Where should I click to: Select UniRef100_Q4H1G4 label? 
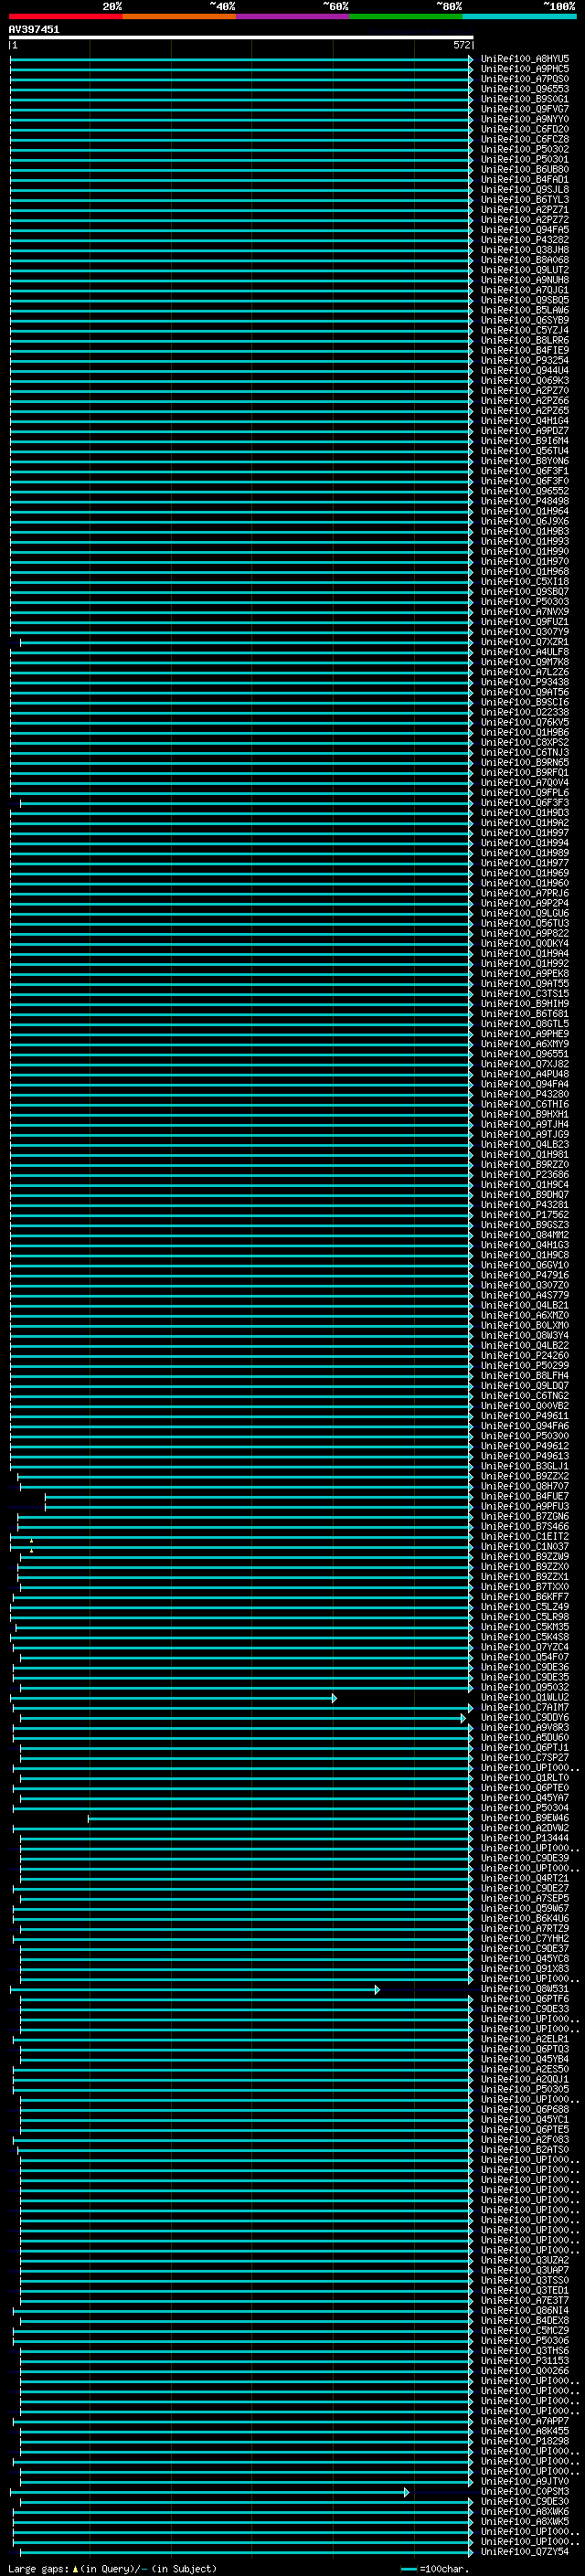point(525,421)
